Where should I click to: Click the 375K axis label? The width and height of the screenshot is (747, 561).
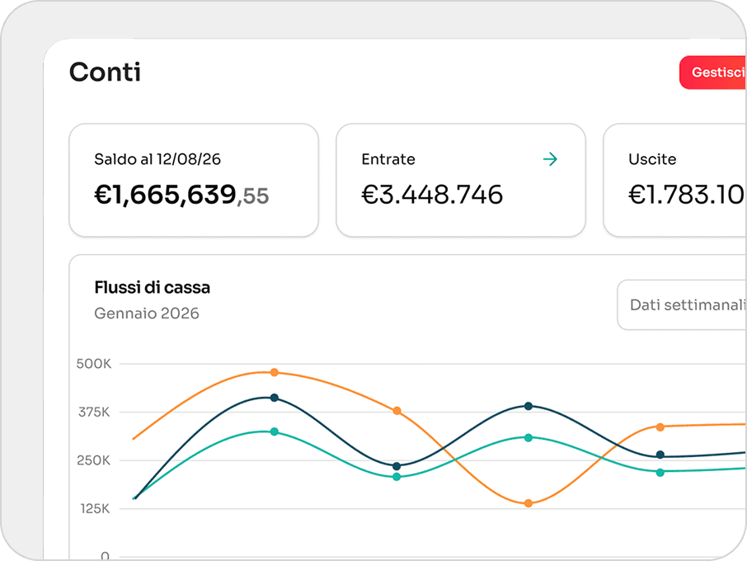point(94,412)
